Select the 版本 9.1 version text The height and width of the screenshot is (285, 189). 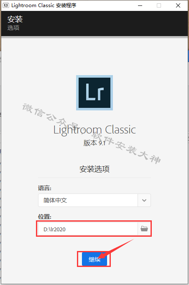tap(94, 143)
